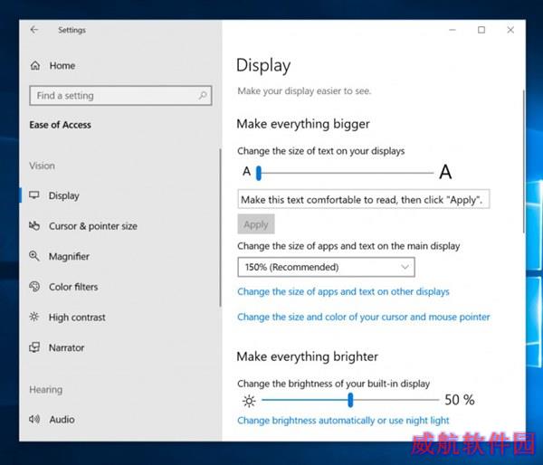Viewport: 543px width, 465px height.
Task: Go back with the arrow icon
Action: 34,30
